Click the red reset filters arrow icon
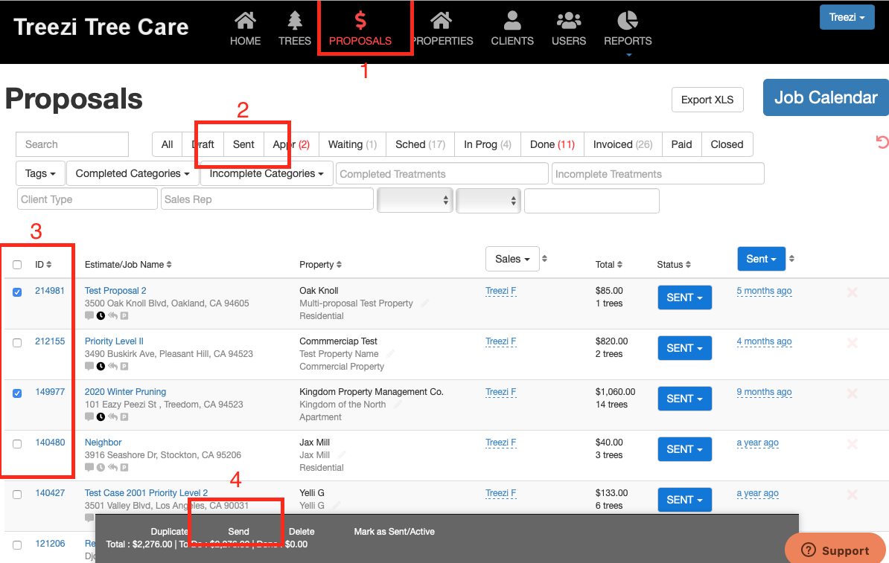Screen dimensions: 889x563 click(882, 142)
